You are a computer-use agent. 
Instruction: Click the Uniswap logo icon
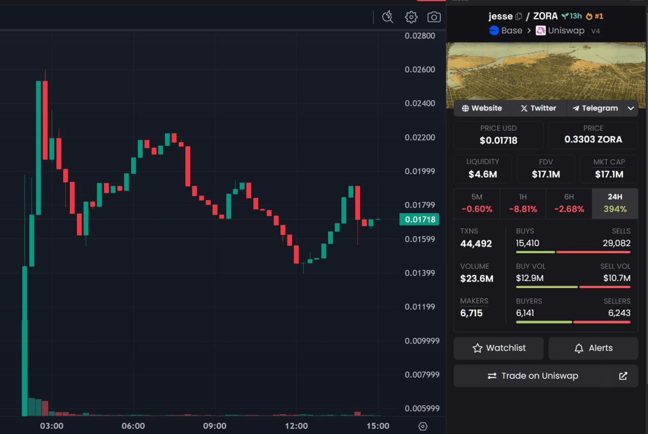[x=541, y=30]
